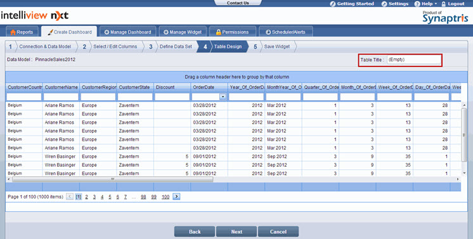Screen dimensions: 473x239
Task: Click the Scheduler/Alerts clock icon
Action: [x=268, y=32]
